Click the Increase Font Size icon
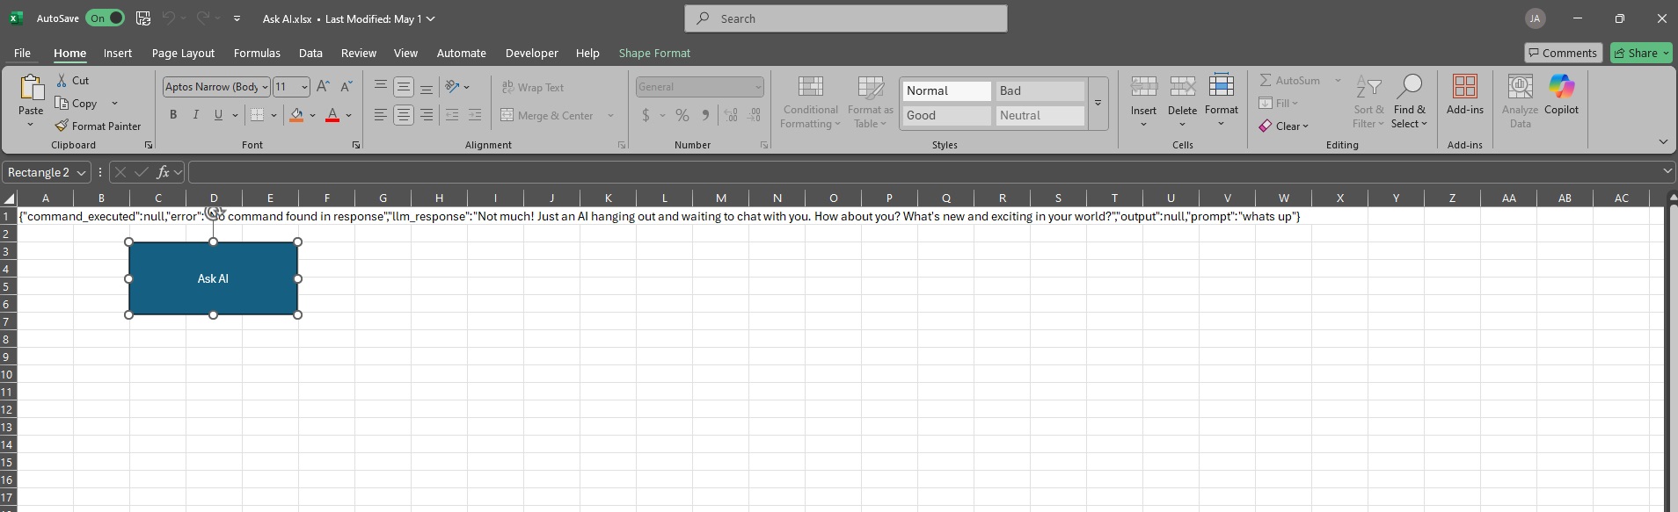 pyautogui.click(x=323, y=86)
